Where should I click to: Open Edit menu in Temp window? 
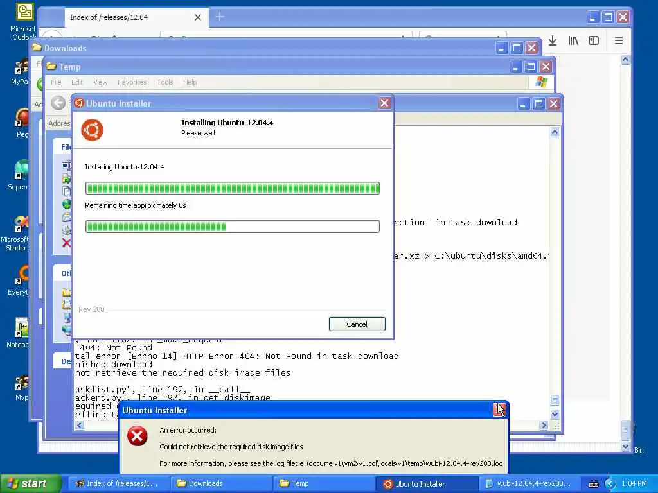coord(77,82)
